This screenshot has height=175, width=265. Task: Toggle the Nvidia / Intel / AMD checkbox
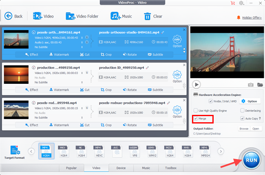pos(211,101)
